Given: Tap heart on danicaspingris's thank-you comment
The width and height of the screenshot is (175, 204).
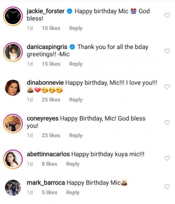Looking at the screenshot, I should click(x=167, y=51).
